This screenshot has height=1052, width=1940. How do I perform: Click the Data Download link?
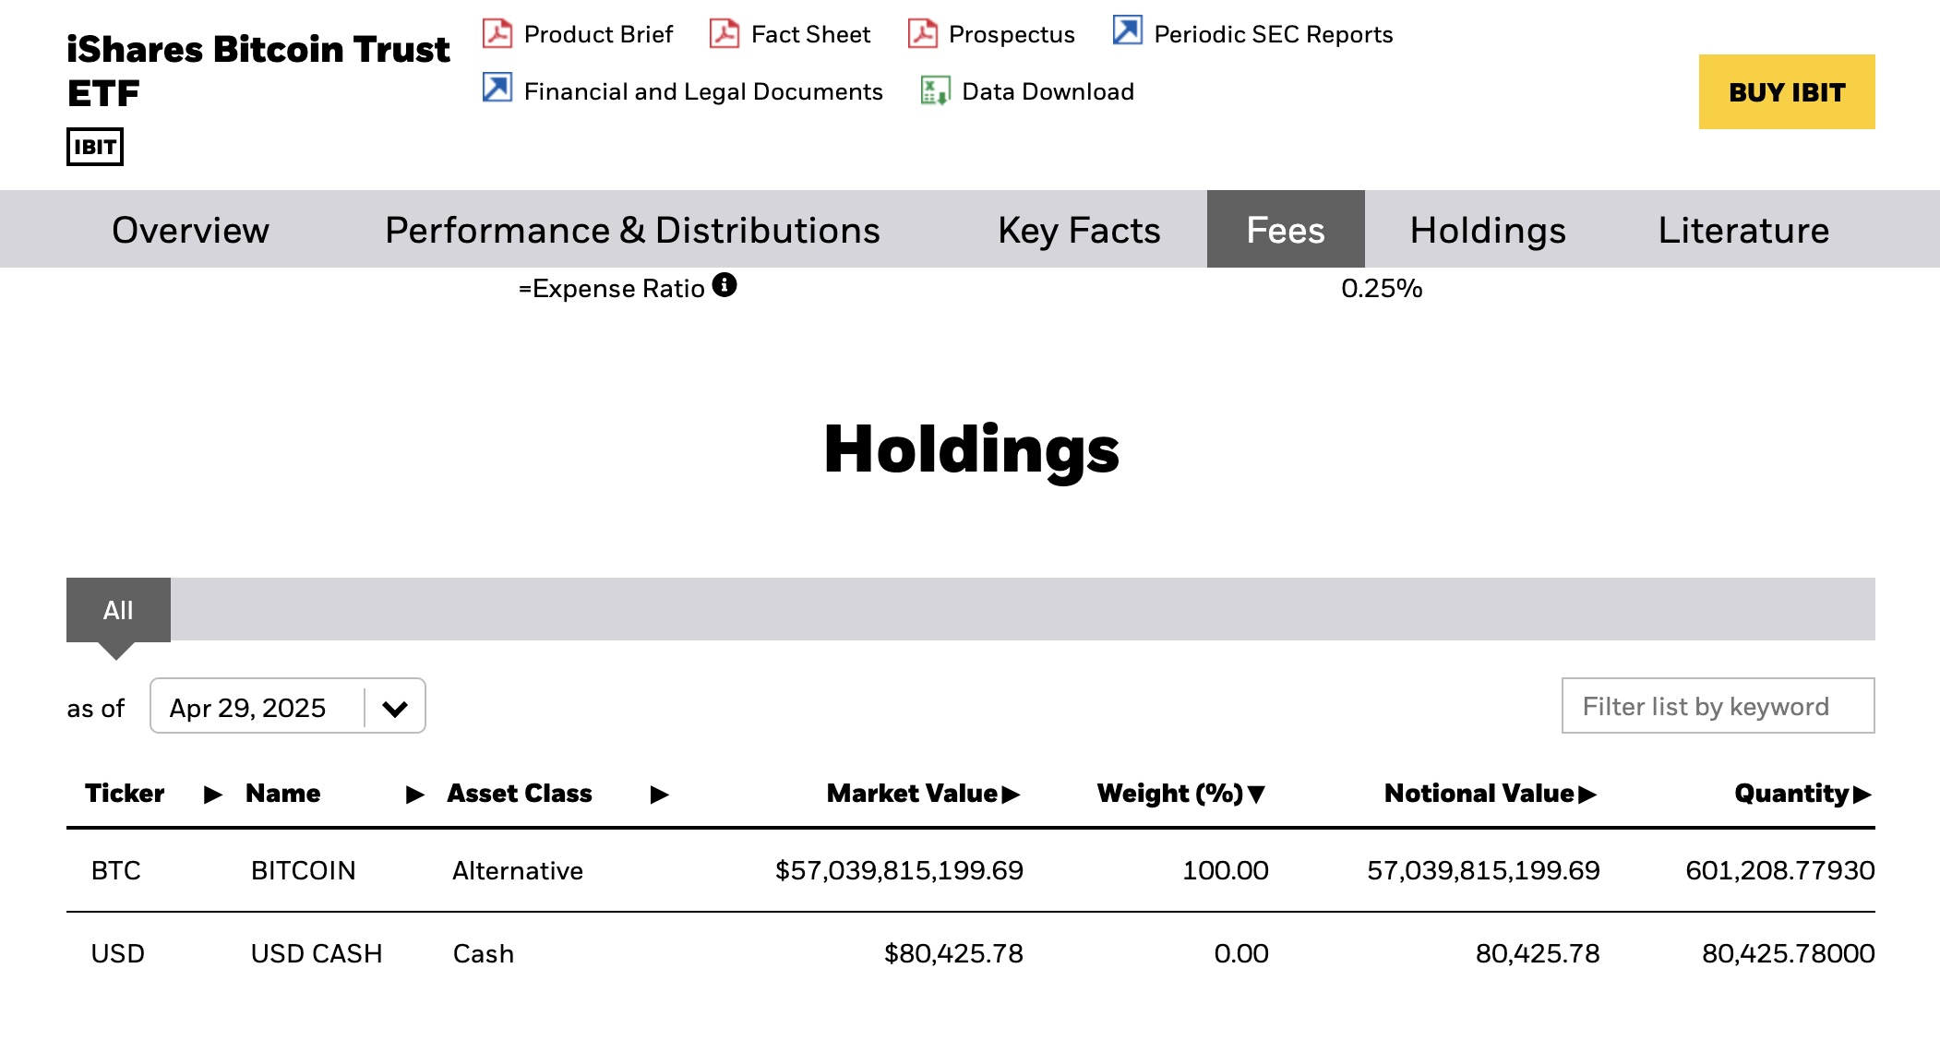pos(1048,91)
